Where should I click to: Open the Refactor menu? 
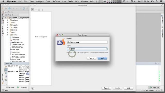tap(56, 1)
